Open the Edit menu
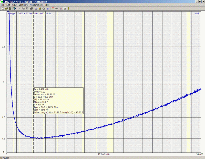The height and width of the screenshot is (159, 205). pos(8,5)
